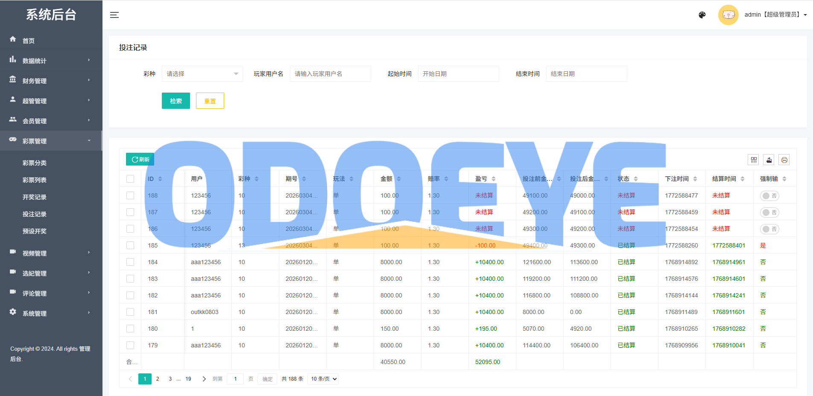The height and width of the screenshot is (396, 813).
Task: Click the 重置 reset button
Action: pyautogui.click(x=210, y=101)
